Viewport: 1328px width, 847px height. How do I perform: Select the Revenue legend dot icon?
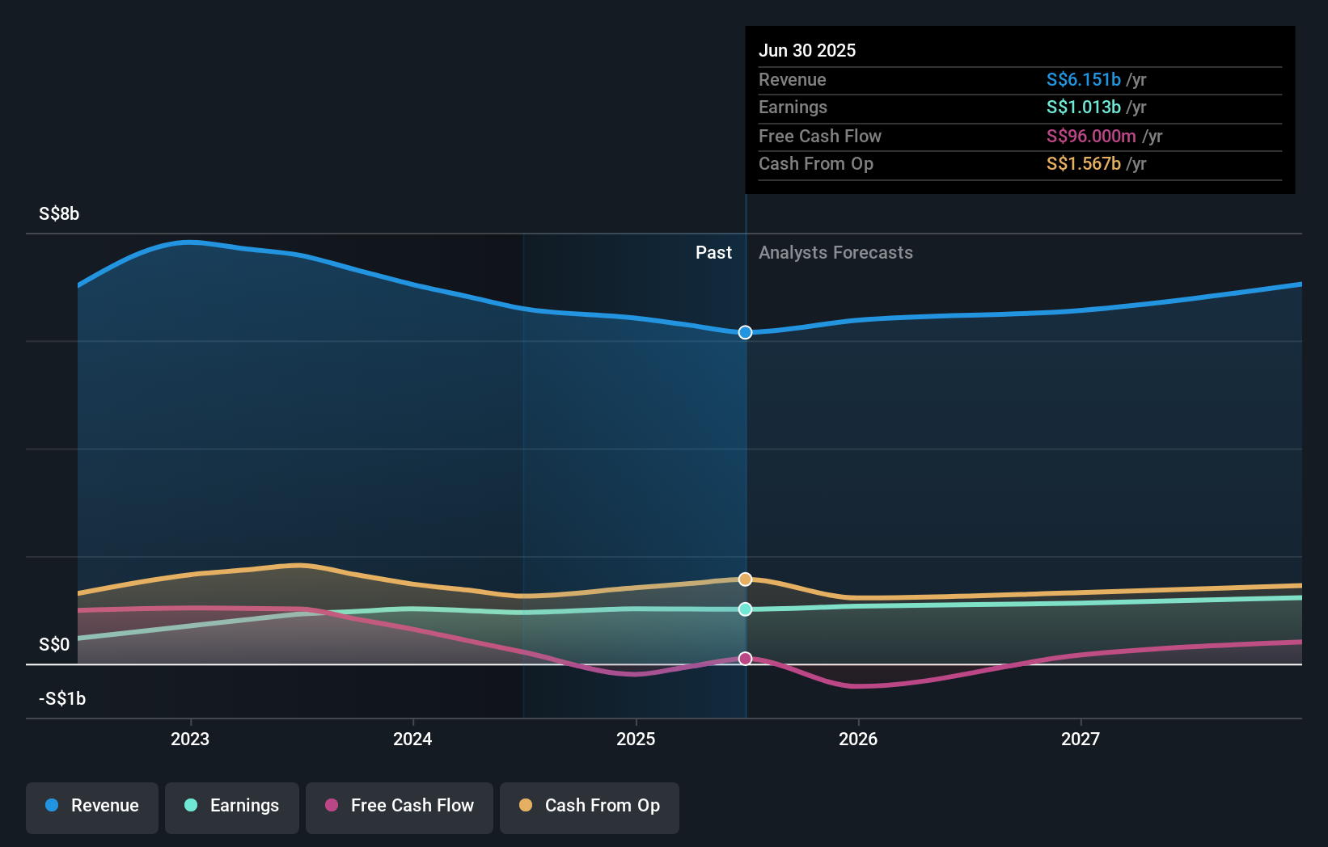point(50,806)
